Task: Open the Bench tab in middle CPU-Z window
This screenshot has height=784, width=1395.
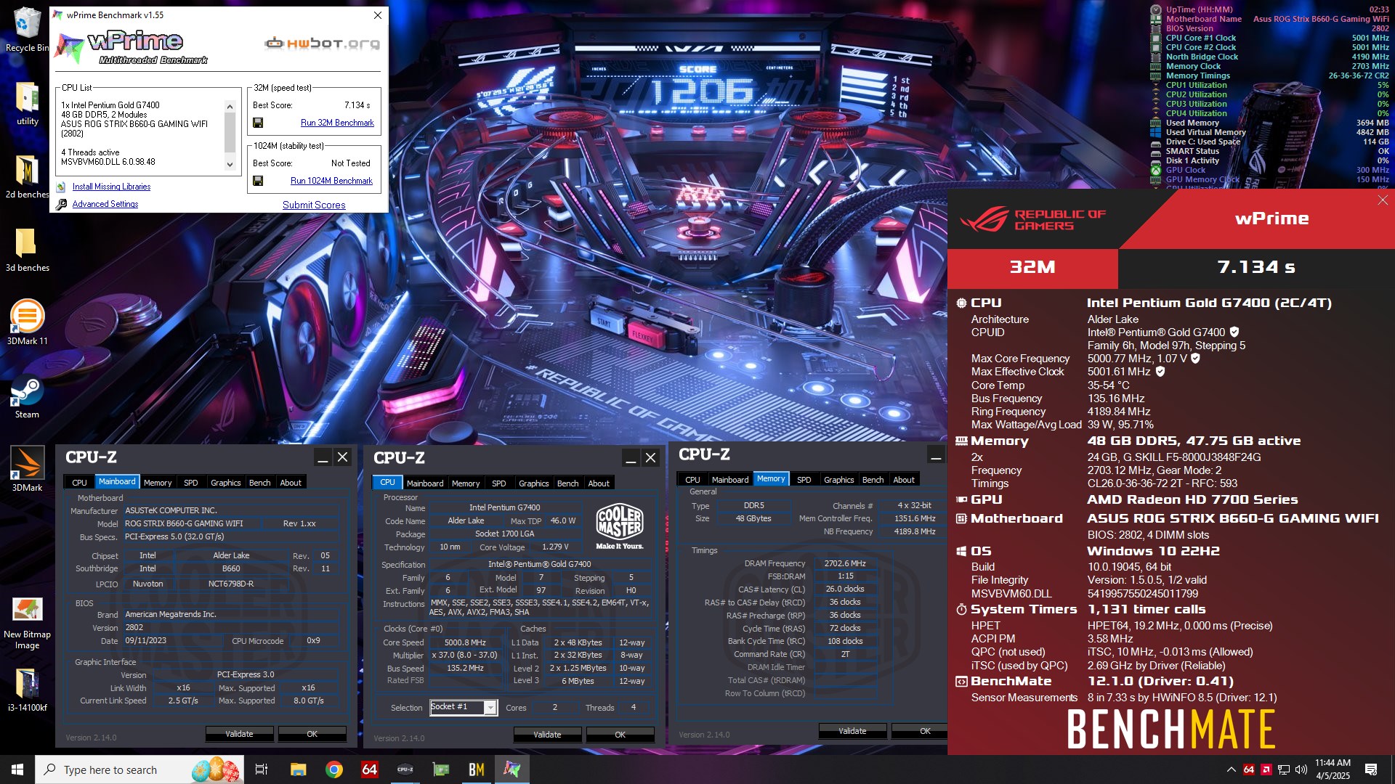Action: tap(568, 483)
